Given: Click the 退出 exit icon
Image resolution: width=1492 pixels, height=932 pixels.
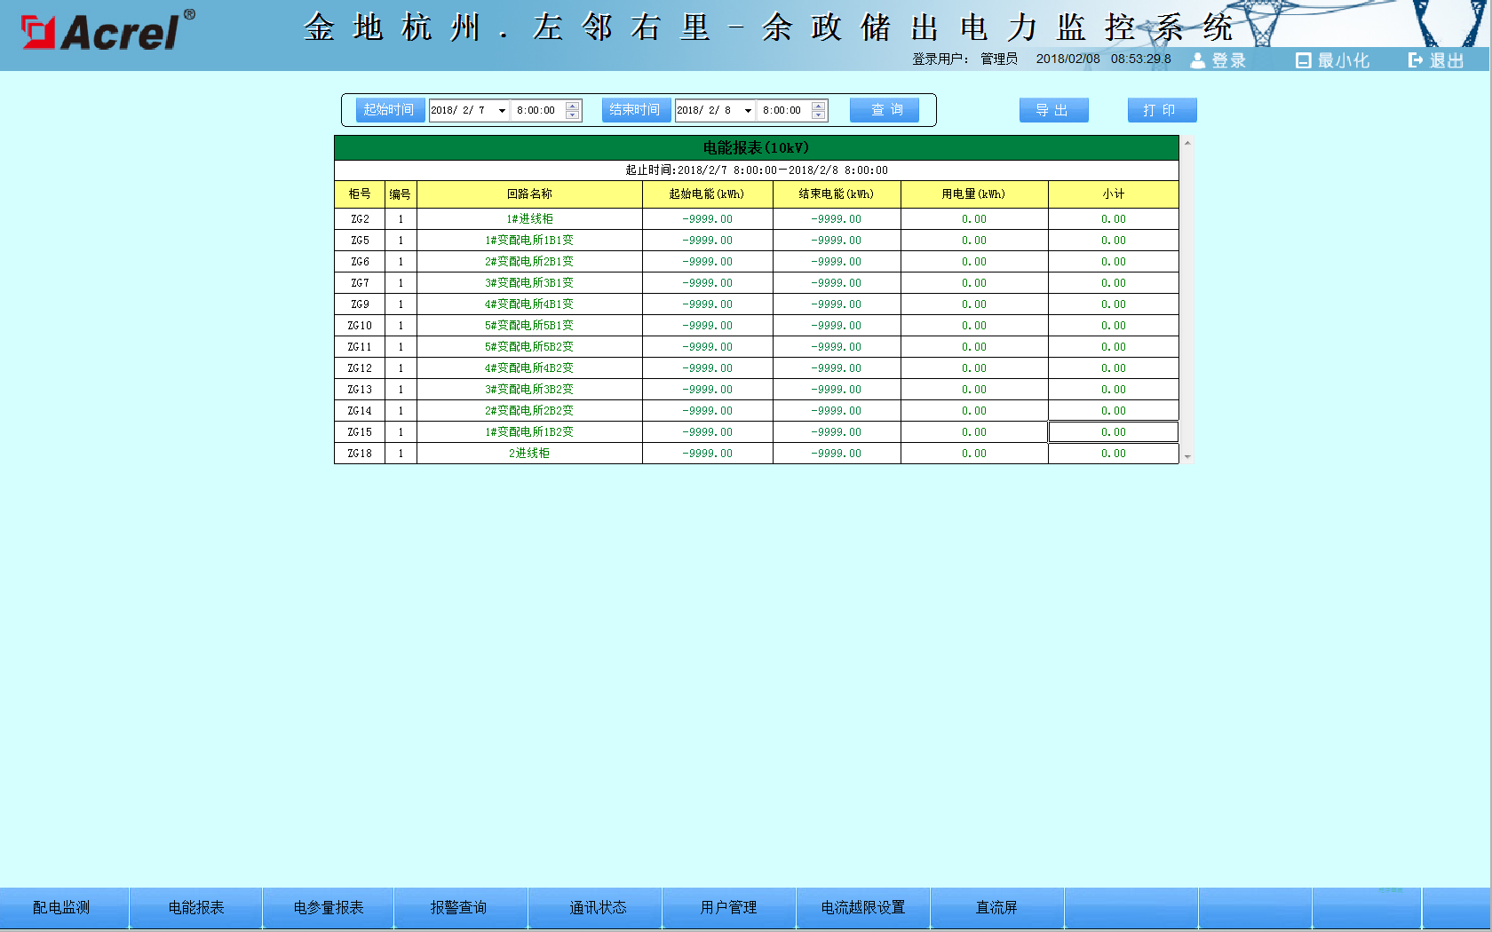Looking at the screenshot, I should click(1416, 60).
